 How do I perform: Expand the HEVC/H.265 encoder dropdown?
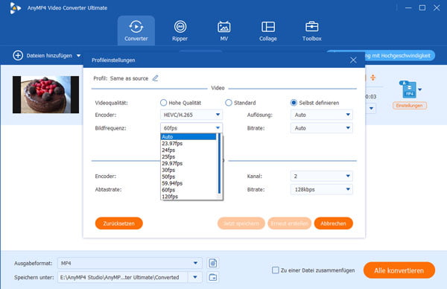tap(191, 115)
